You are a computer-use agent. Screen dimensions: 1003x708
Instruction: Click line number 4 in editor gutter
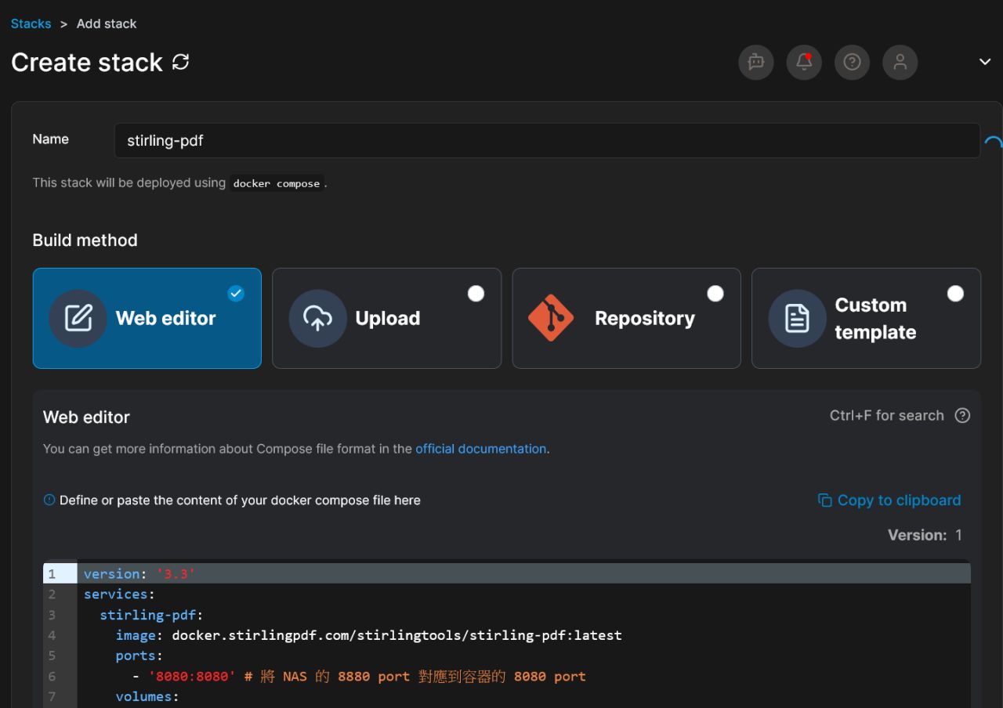pyautogui.click(x=52, y=635)
